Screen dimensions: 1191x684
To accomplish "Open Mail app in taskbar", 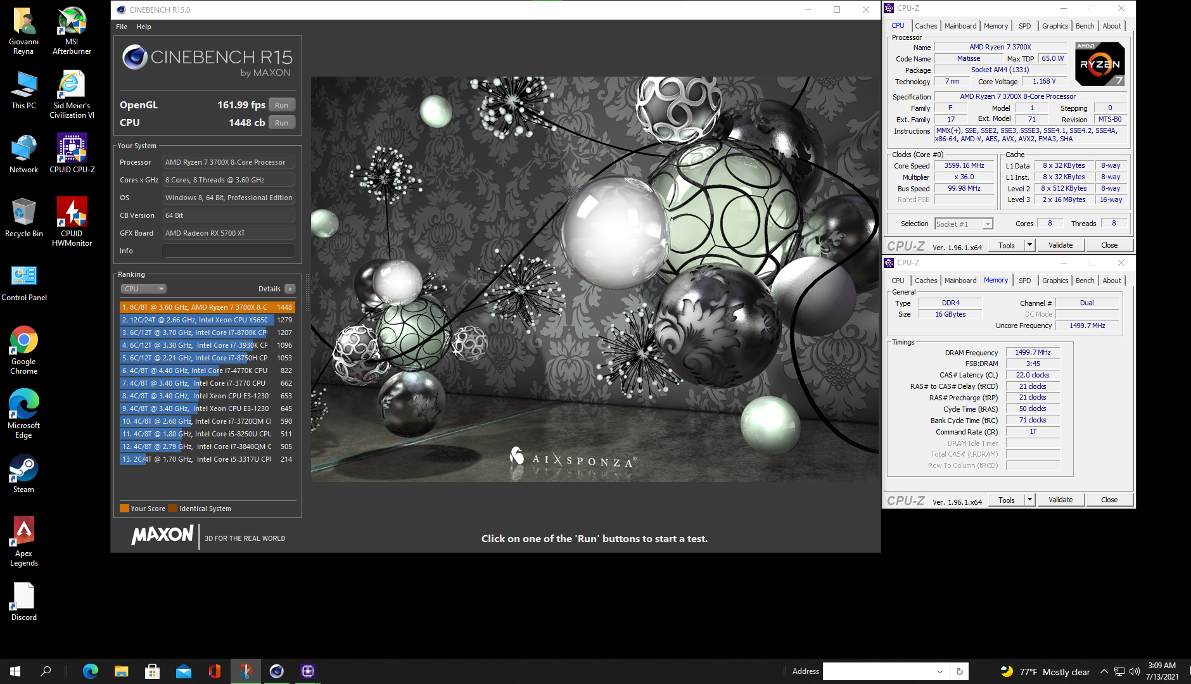I will (183, 671).
